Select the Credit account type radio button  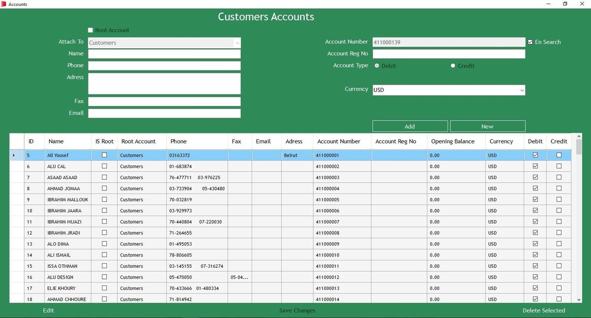(x=453, y=65)
